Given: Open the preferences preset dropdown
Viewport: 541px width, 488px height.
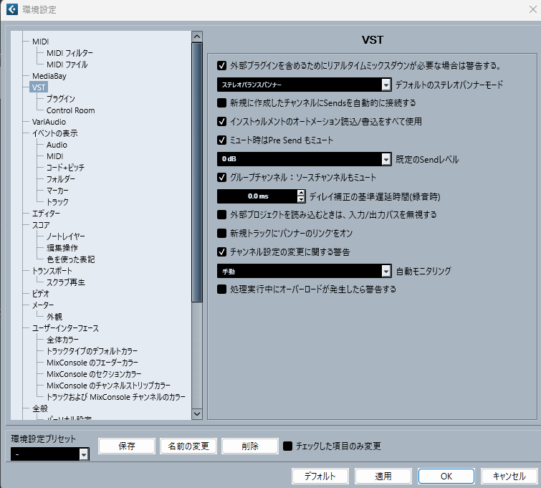Looking at the screenshot, I should pos(50,454).
